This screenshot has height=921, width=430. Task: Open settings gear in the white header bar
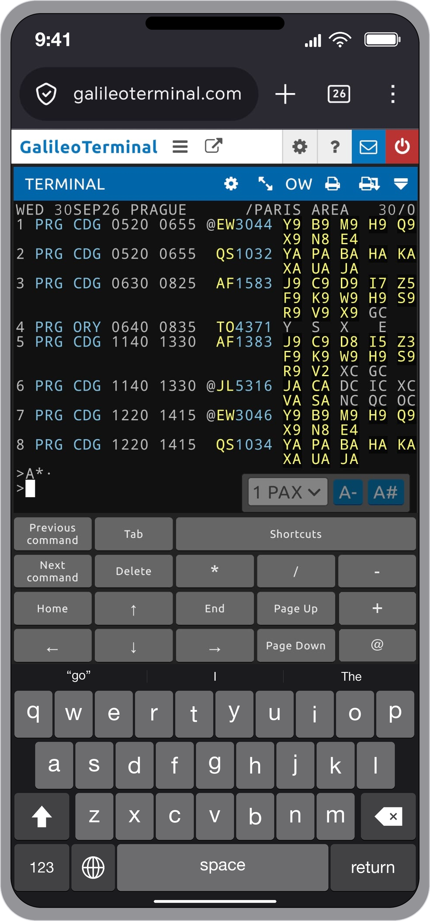(300, 147)
